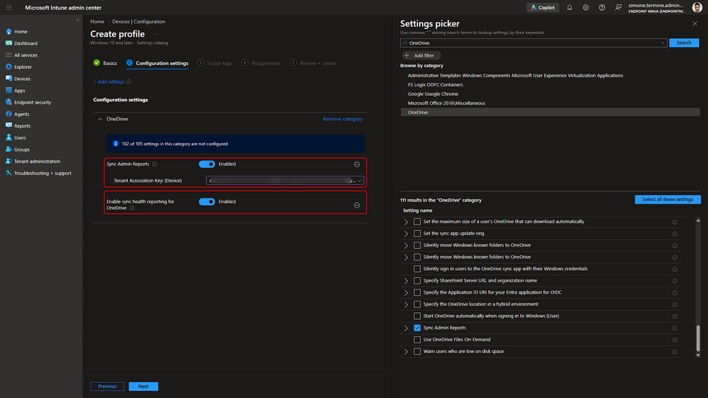Expand Set the sync app update ring row
Image resolution: width=708 pixels, height=398 pixels.
406,234
